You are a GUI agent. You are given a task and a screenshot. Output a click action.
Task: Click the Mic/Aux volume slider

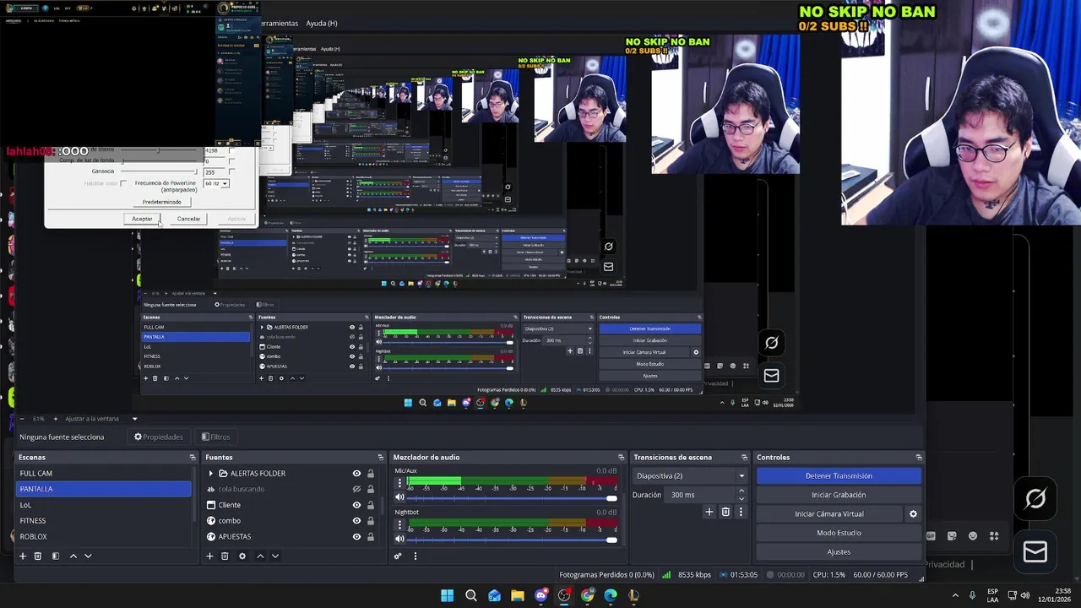[512, 497]
